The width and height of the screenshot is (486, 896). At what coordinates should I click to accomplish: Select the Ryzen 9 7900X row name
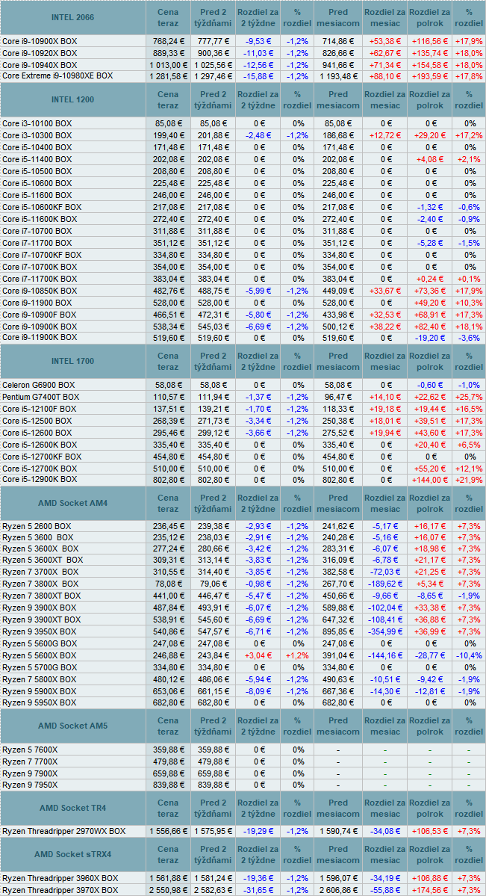click(31, 773)
